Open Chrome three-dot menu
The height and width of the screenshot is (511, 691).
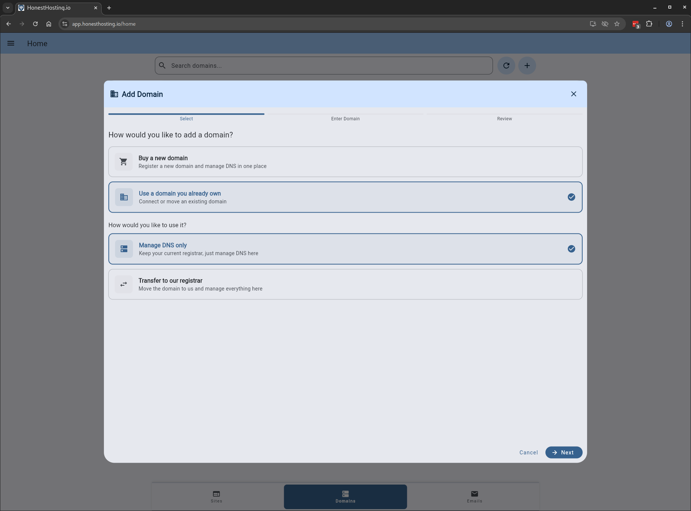point(682,24)
